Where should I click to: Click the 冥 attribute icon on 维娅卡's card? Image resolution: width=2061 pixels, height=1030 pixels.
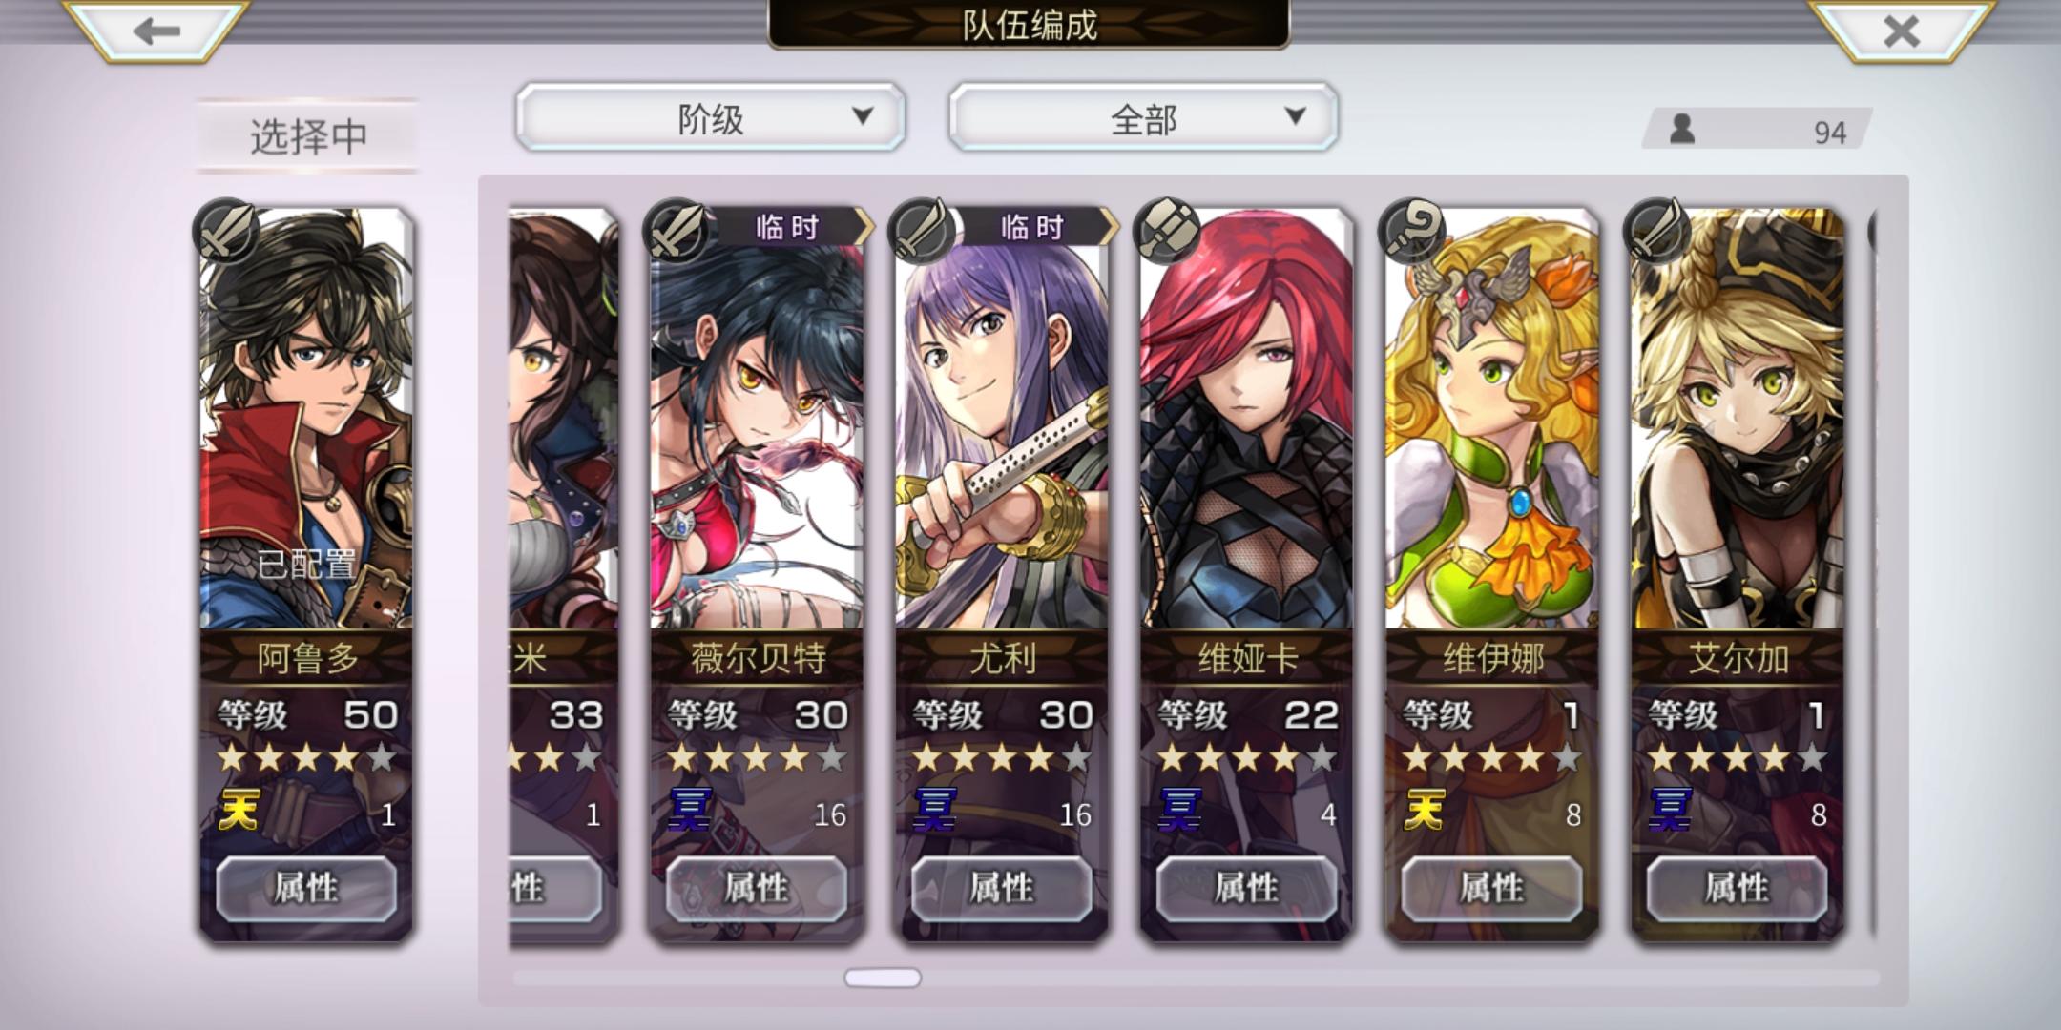(1179, 811)
